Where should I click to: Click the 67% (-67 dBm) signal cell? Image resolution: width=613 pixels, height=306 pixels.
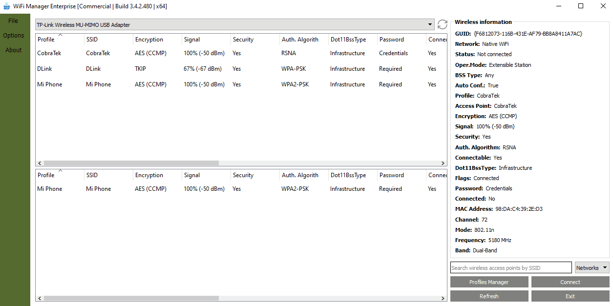(x=203, y=69)
